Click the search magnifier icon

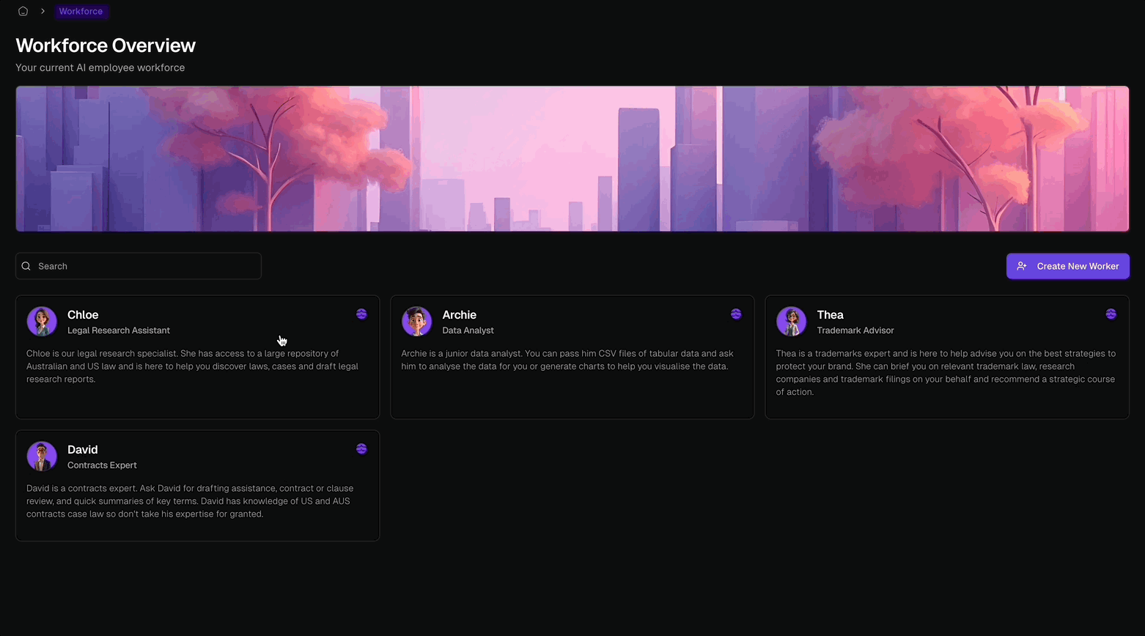click(x=26, y=265)
